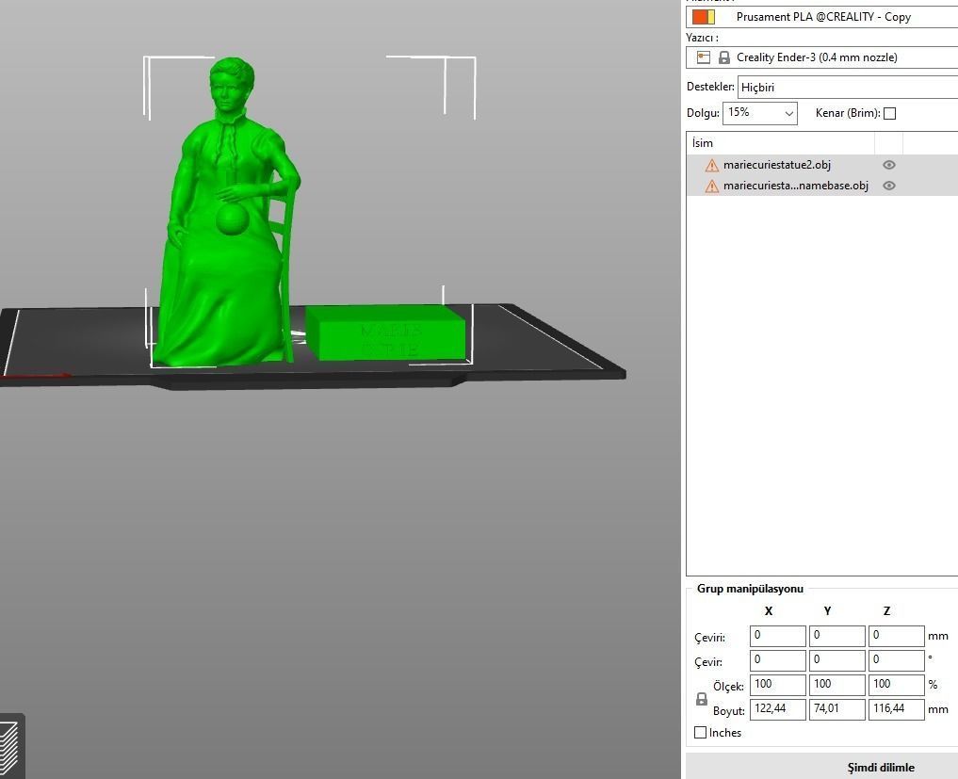Screen dimensions: 958x779
Task: Click the Çeviri Y position field
Action: click(x=837, y=636)
